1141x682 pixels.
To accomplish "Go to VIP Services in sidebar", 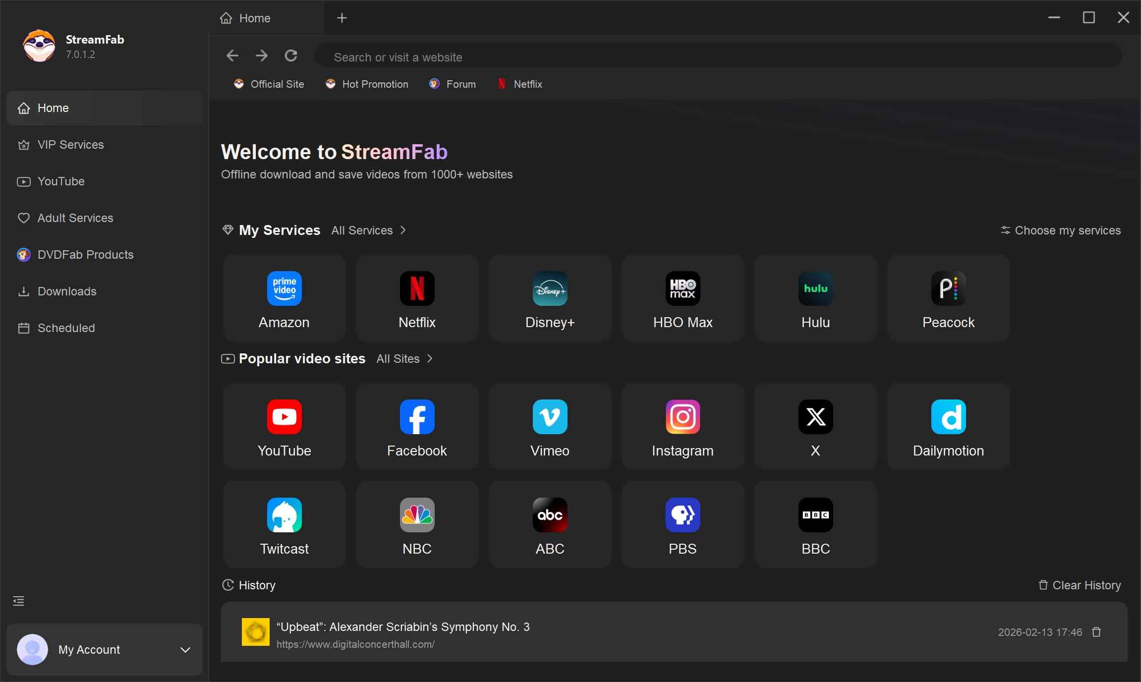I will (x=70, y=145).
